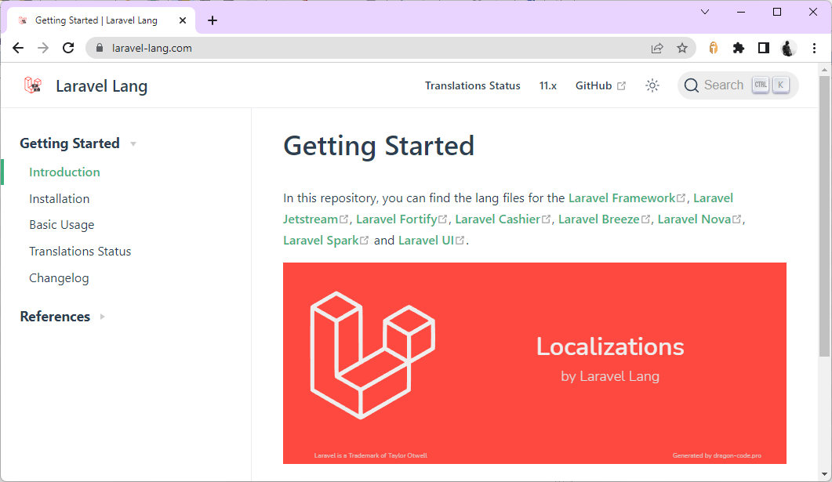Open the Laravel Cashier link
This screenshot has width=832, height=482.
point(503,219)
